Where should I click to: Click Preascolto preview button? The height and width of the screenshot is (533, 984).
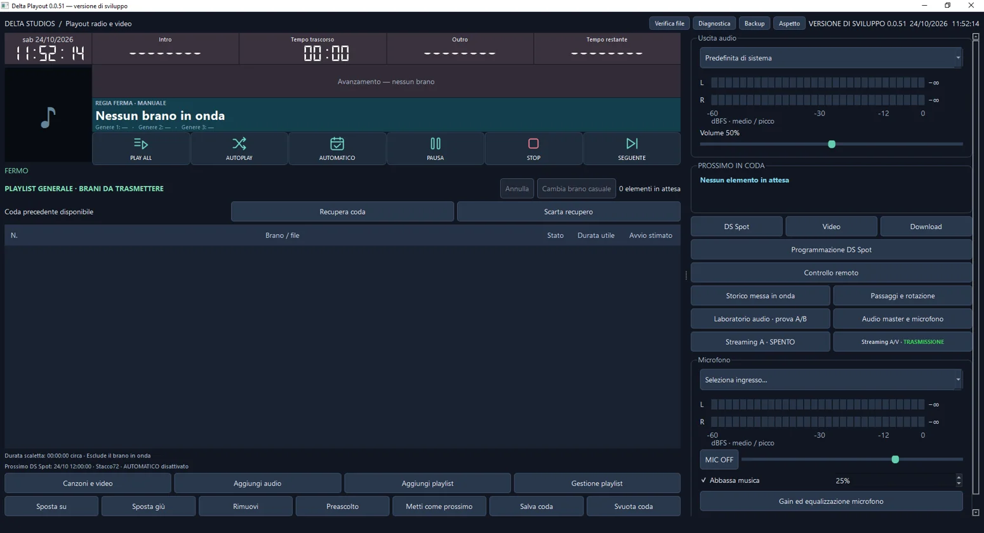(342, 506)
